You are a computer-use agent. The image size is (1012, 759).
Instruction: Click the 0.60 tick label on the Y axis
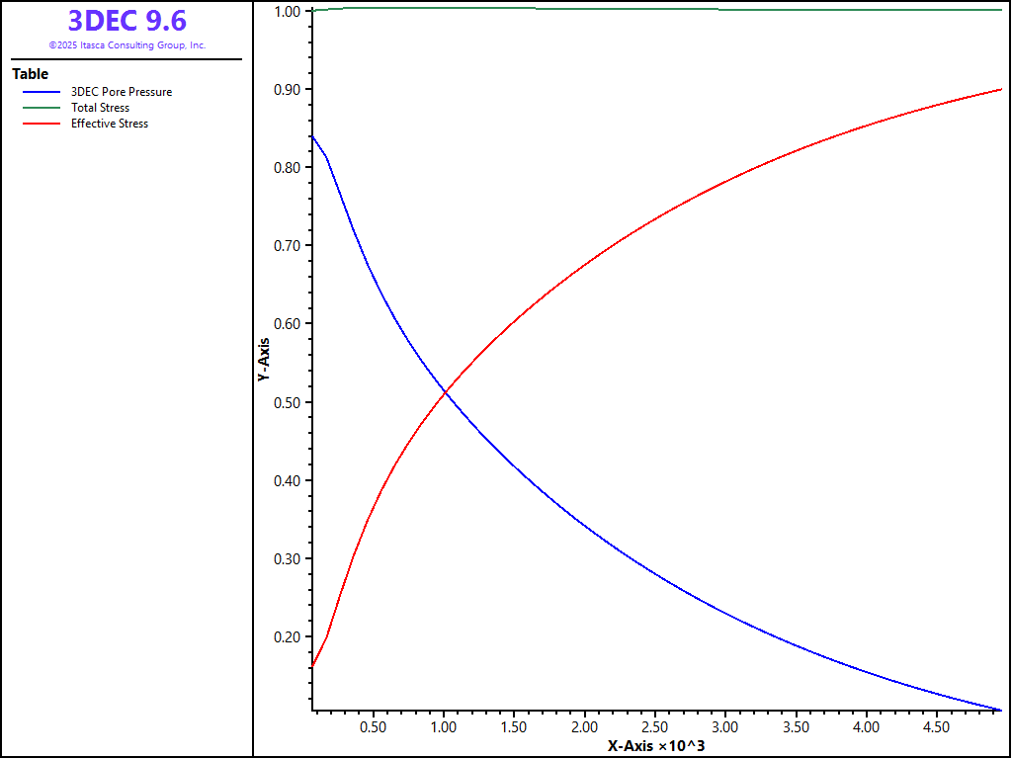pos(286,324)
